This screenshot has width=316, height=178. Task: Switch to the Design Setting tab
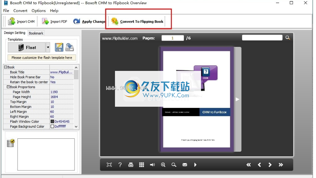click(x=14, y=33)
